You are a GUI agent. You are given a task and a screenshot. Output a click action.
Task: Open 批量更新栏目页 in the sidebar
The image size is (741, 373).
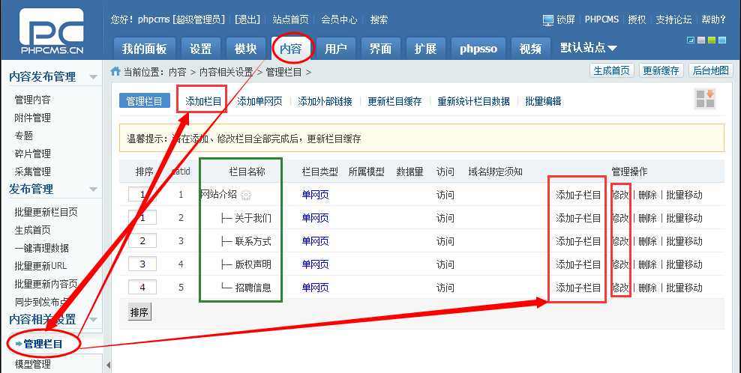click(x=46, y=212)
